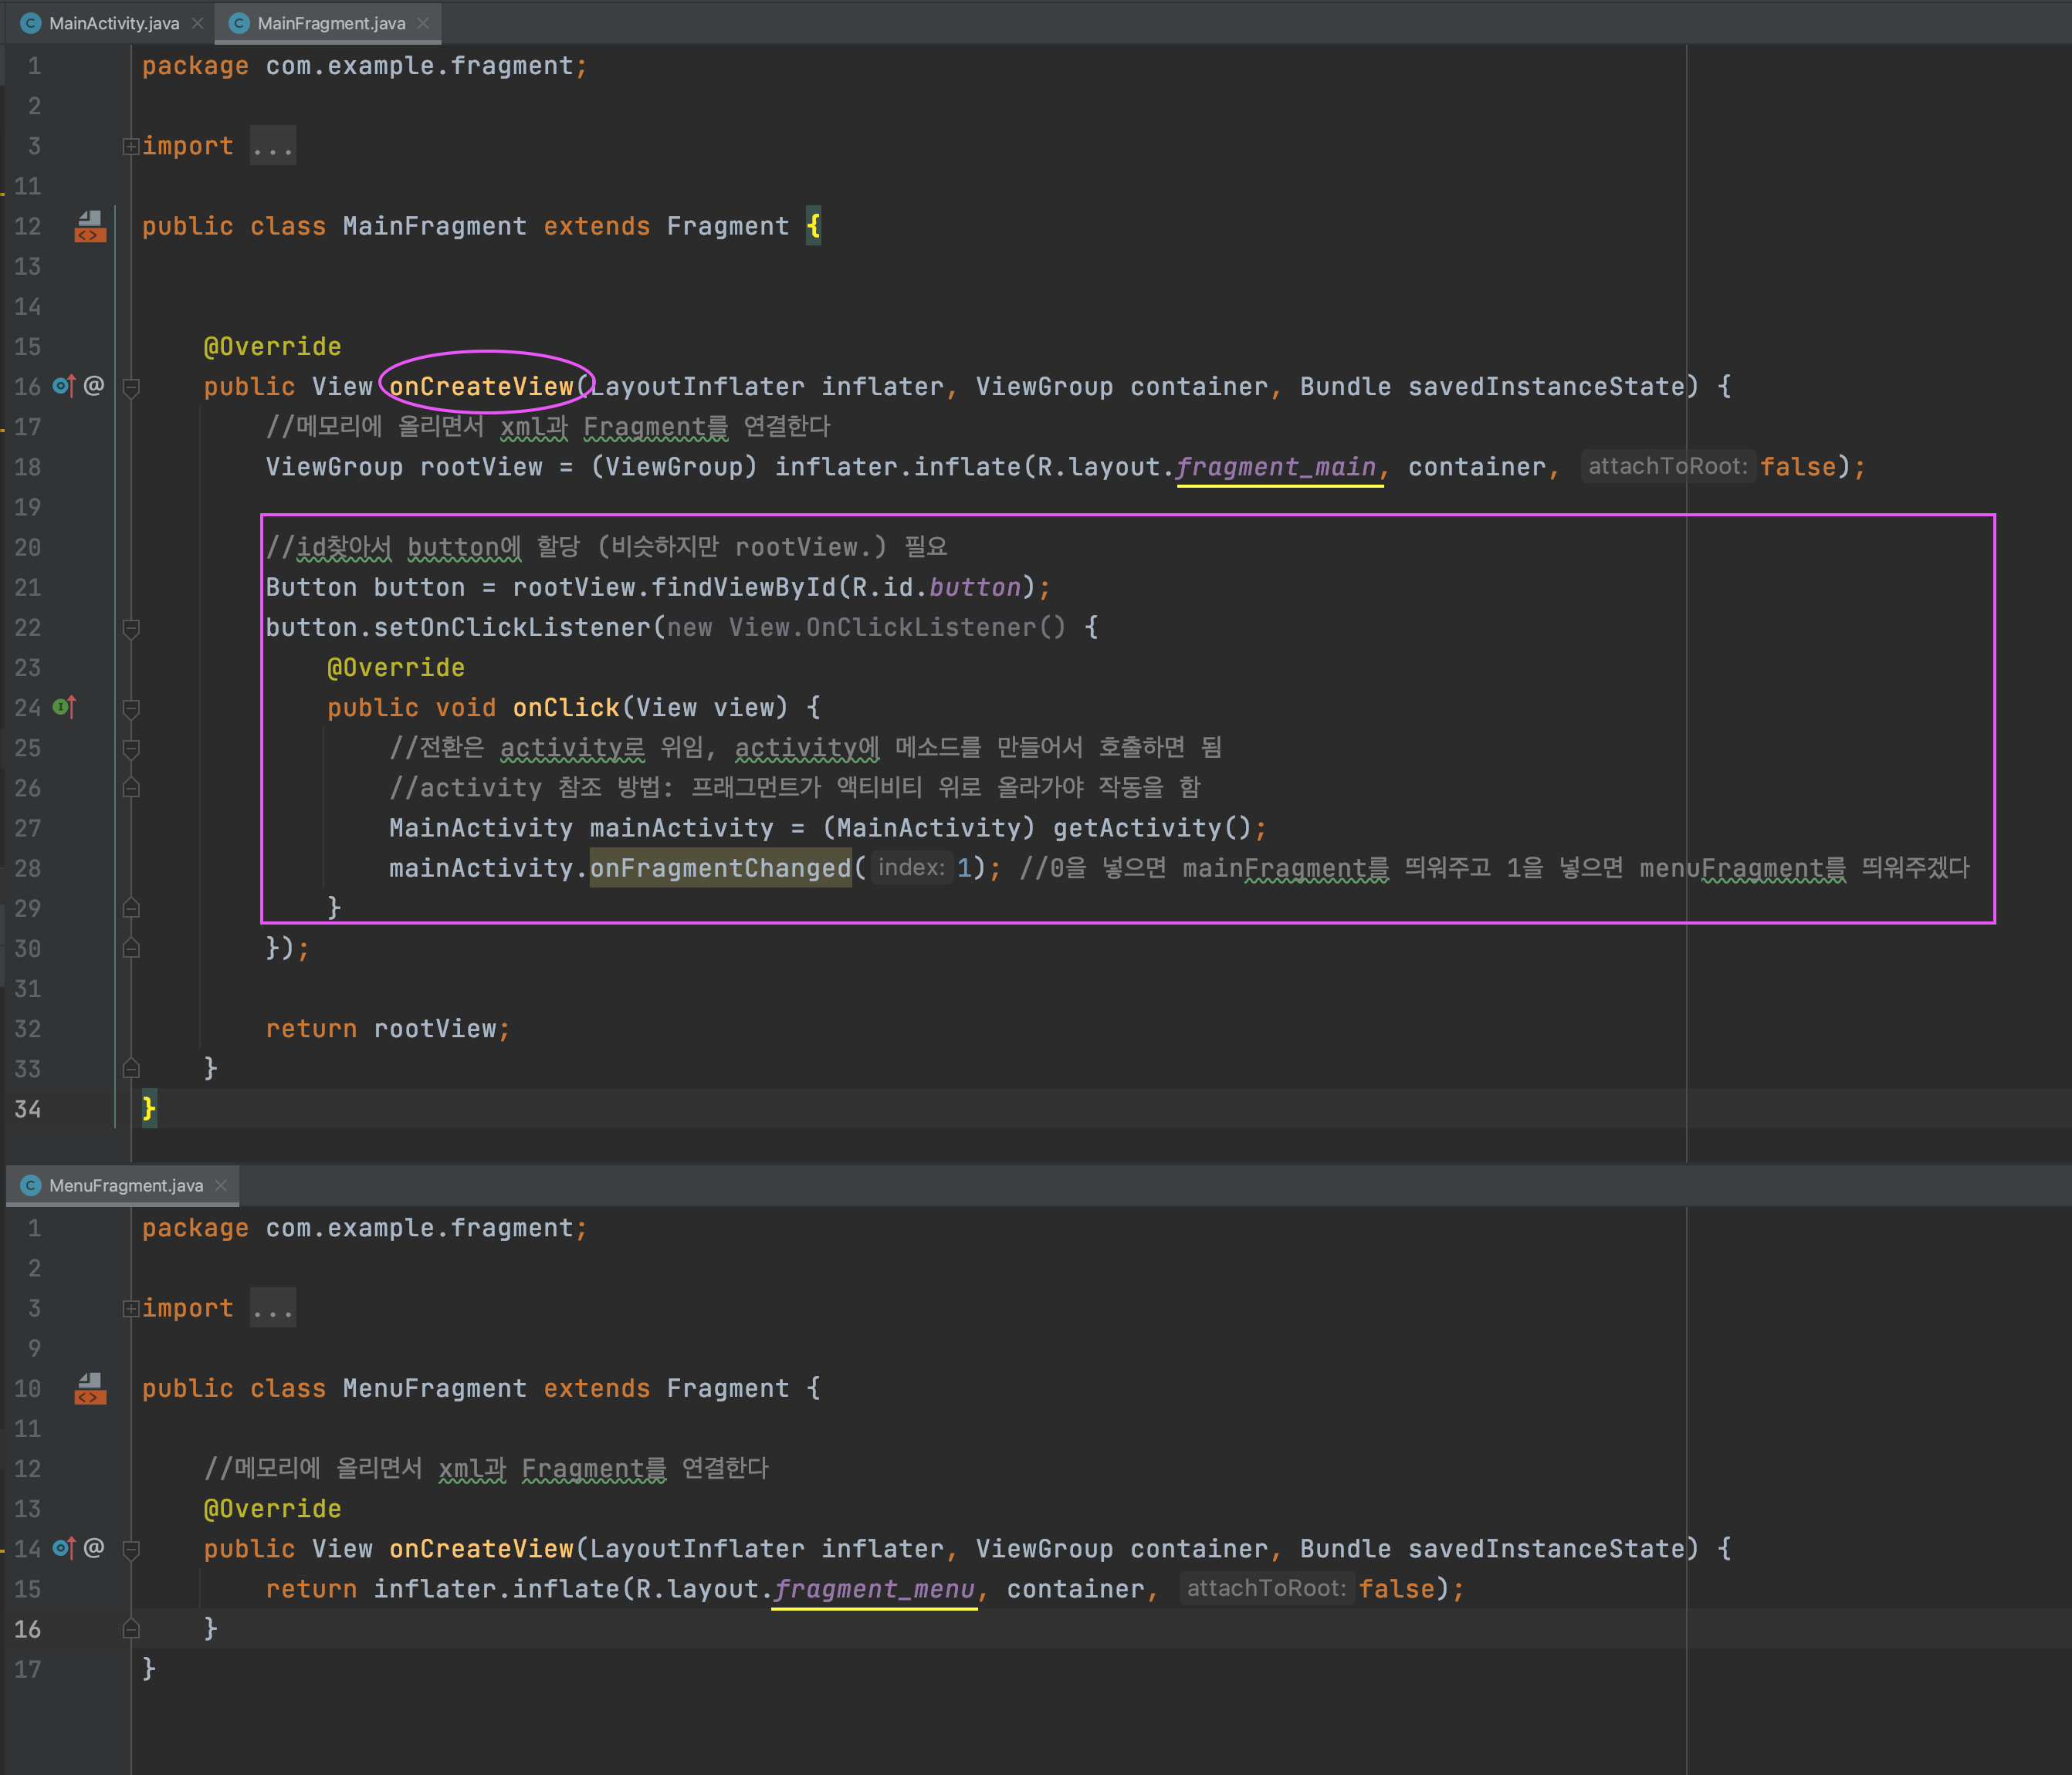Click the @ annotation icon in MenuFragment gutter
Image resolution: width=2072 pixels, height=1775 pixels.
(94, 1548)
